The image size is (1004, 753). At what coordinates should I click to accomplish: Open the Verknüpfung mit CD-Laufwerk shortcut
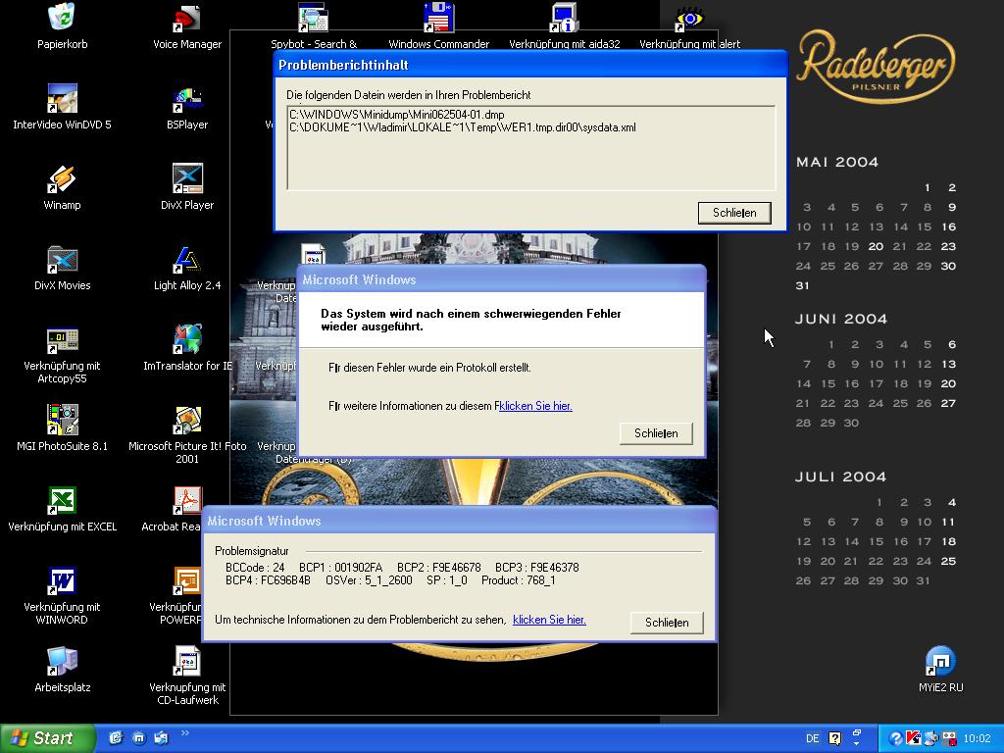187,662
